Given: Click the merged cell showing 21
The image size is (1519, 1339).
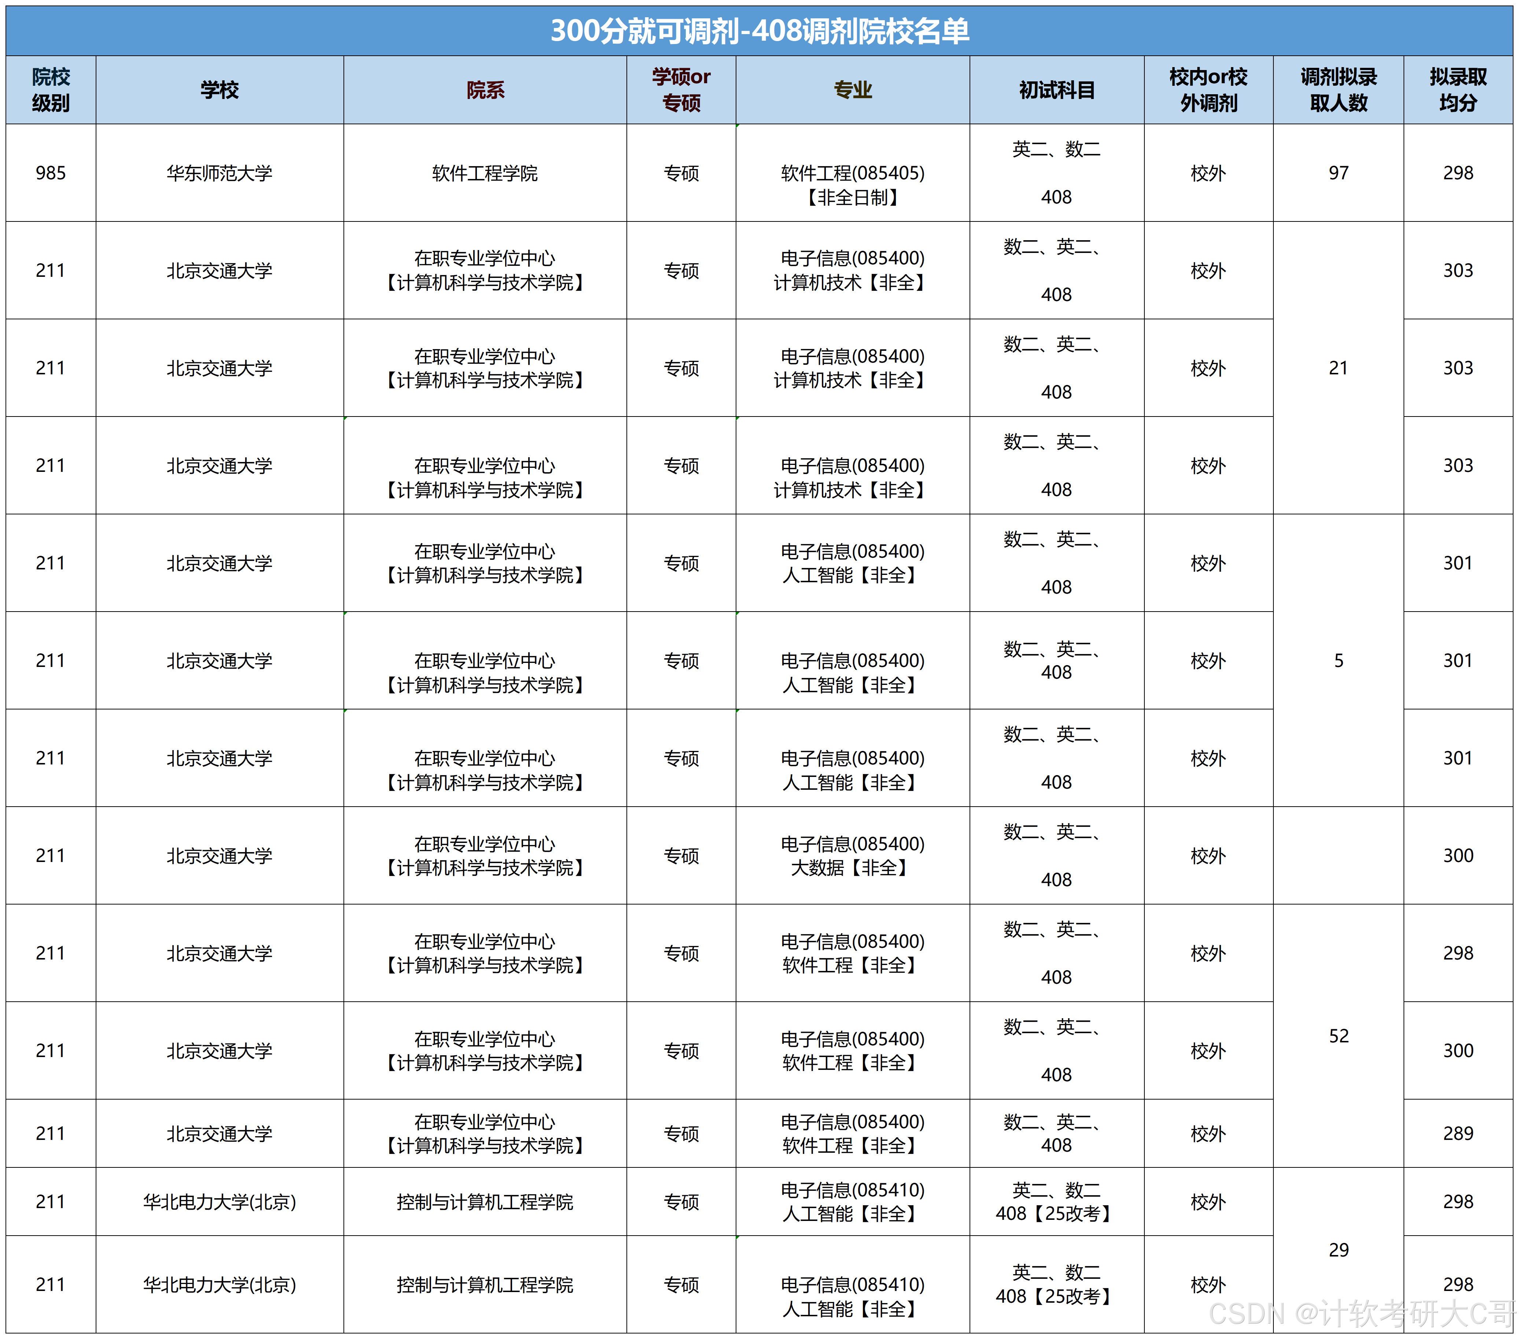Looking at the screenshot, I should (x=1338, y=368).
